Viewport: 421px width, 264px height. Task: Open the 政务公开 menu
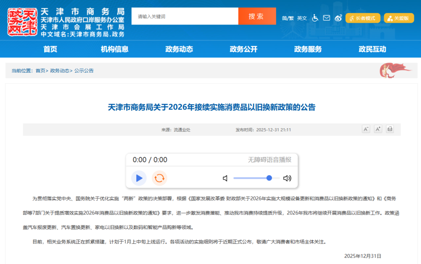(x=243, y=49)
